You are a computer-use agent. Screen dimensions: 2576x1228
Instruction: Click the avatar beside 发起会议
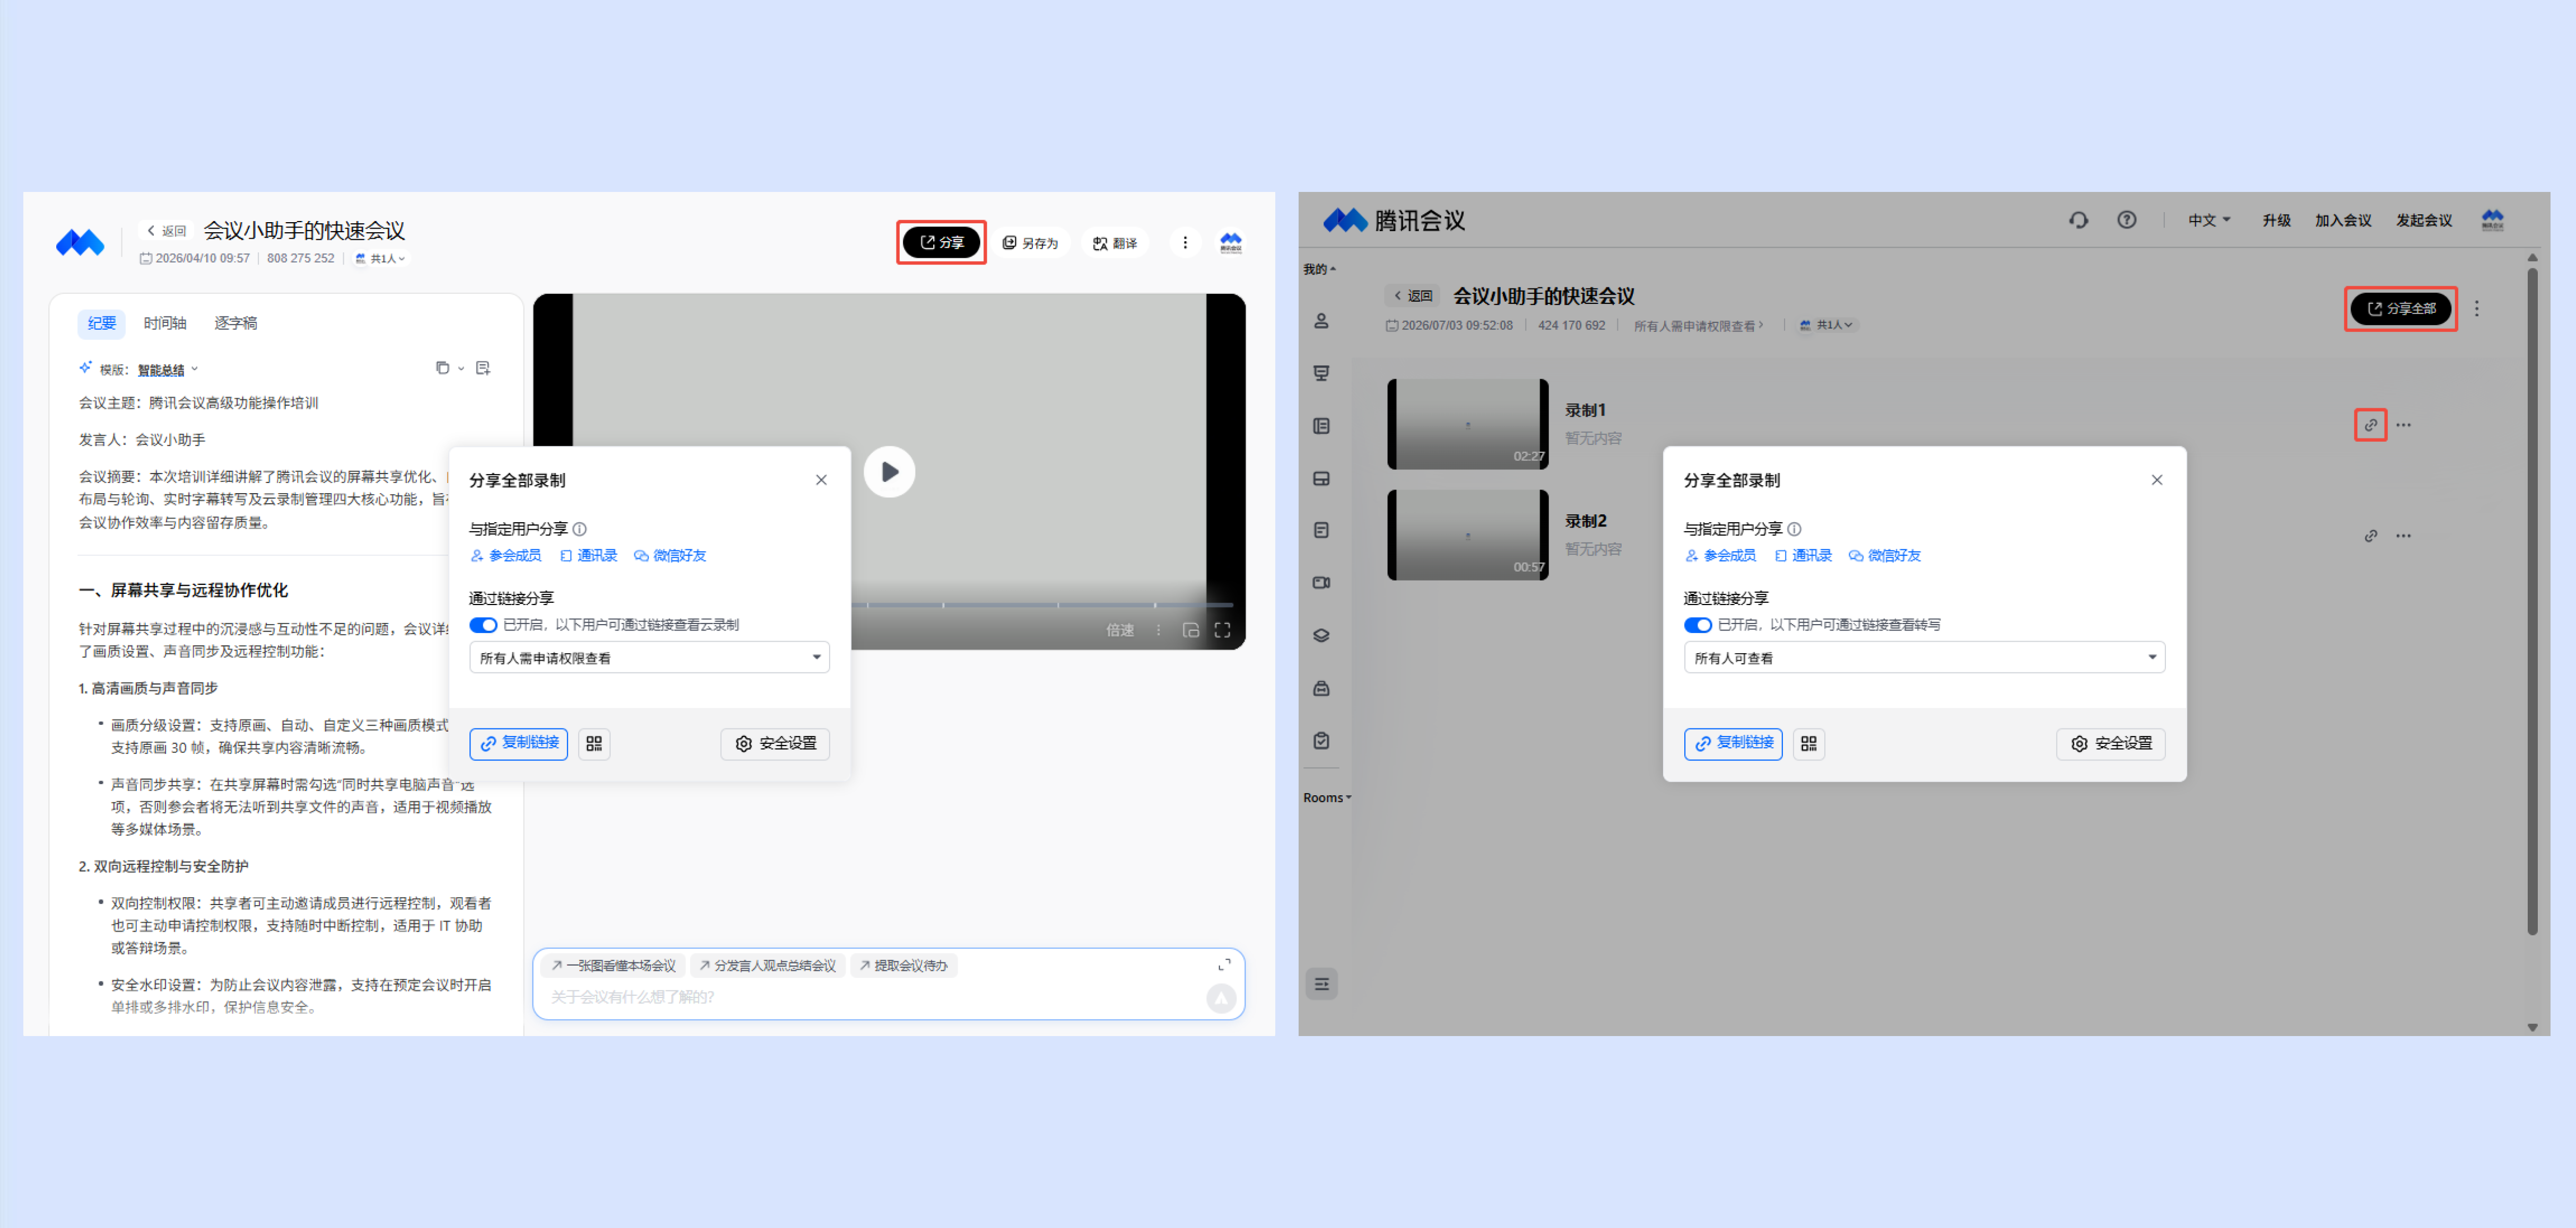click(2492, 220)
